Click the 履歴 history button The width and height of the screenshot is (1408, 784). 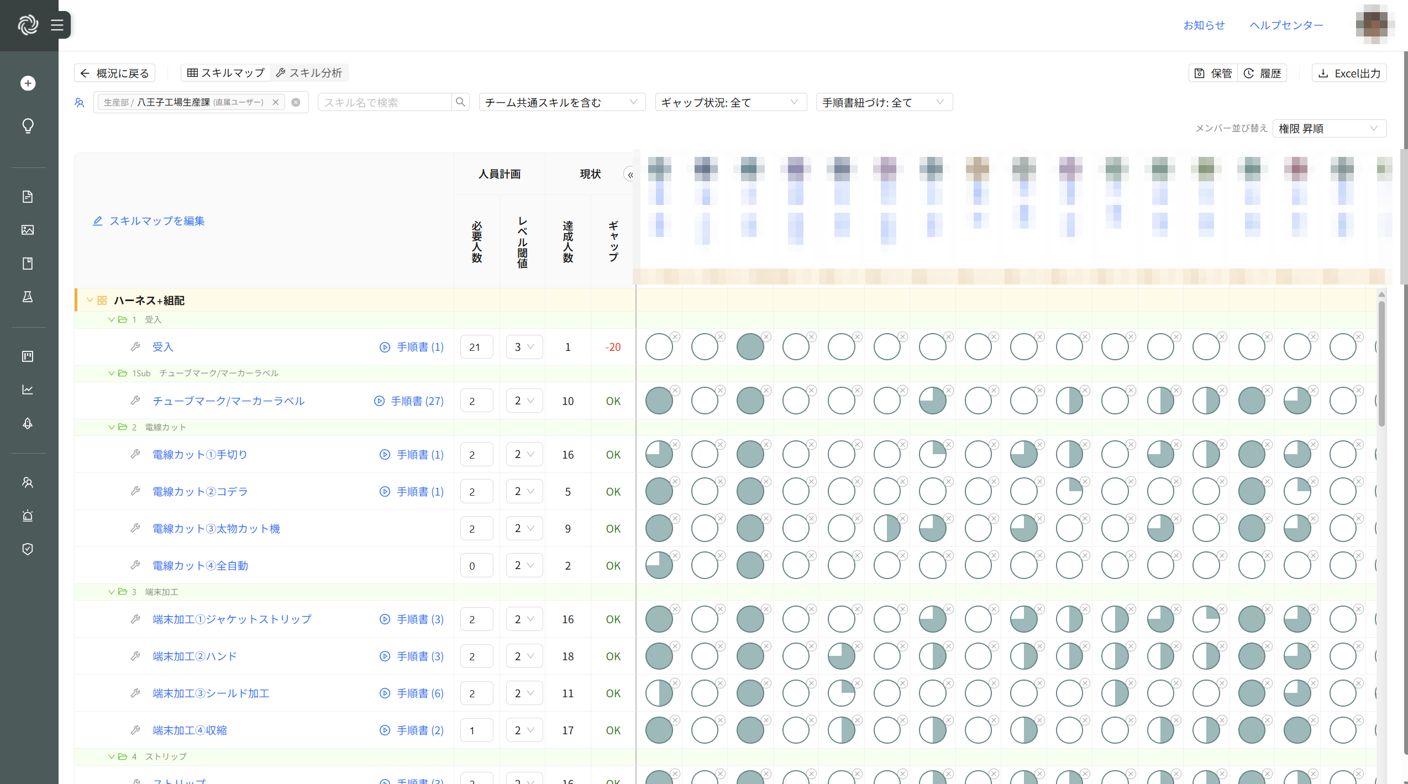(x=1262, y=73)
